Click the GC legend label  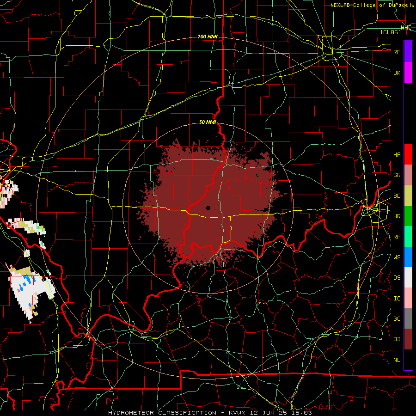tap(397, 319)
